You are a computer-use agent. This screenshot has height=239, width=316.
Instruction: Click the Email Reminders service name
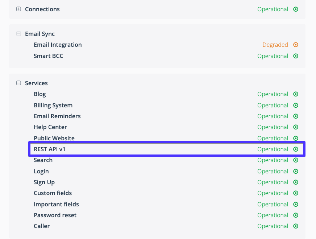click(57, 116)
